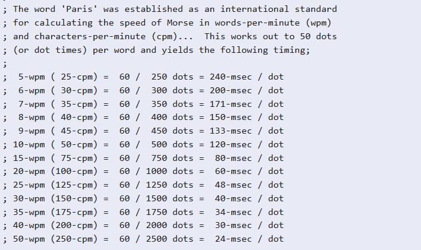Click the text 'words-per-minute' in second line
The width and height of the screenshot is (421, 250).
tap(257, 23)
